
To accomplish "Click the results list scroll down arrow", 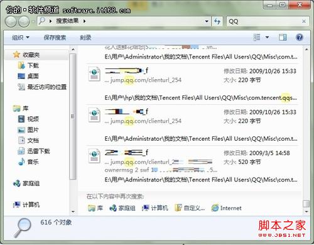I will (306, 212).
